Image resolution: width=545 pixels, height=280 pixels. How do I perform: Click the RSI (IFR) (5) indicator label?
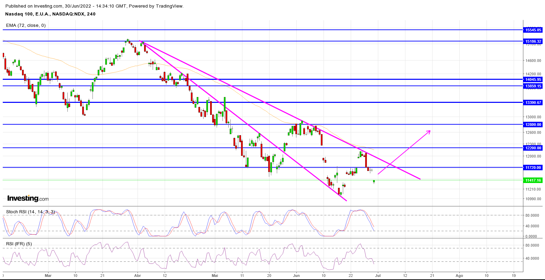click(x=19, y=244)
